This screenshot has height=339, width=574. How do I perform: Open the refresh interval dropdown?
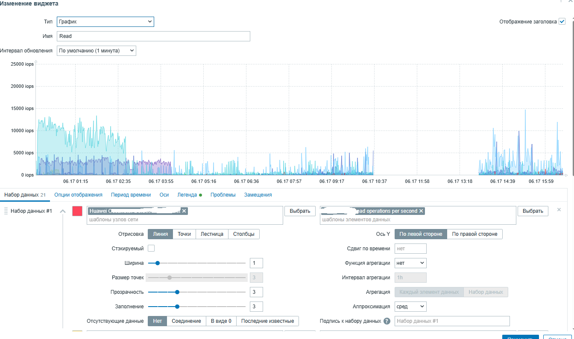coord(96,51)
